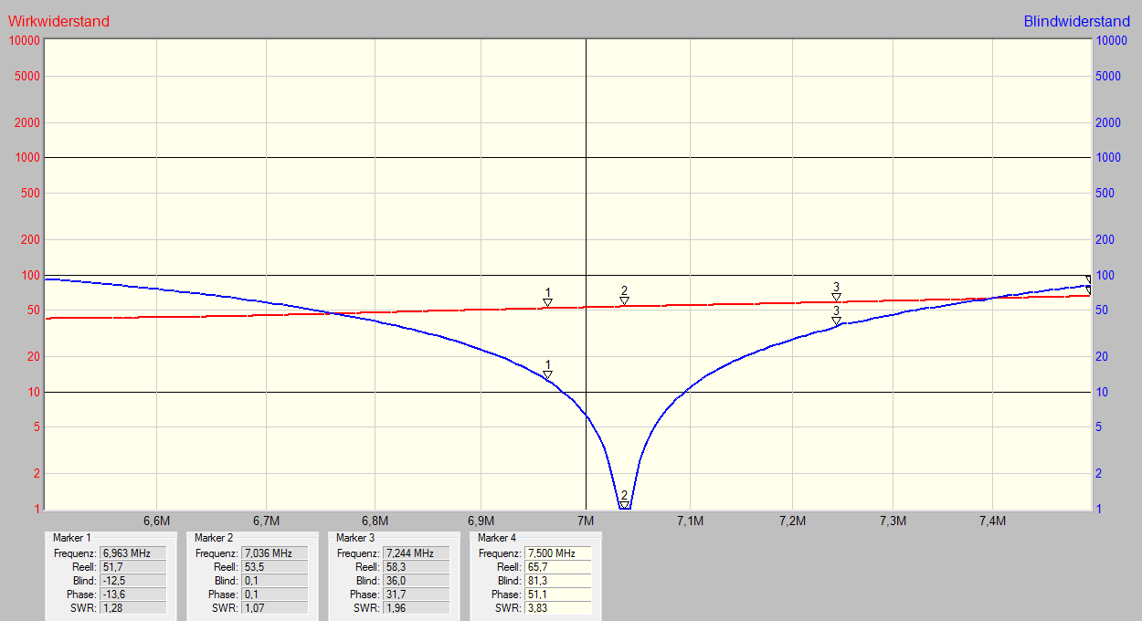The image size is (1142, 621).
Task: Click the Marker 4 Frequenz field showing 7,500 MHz
Action: tap(559, 553)
